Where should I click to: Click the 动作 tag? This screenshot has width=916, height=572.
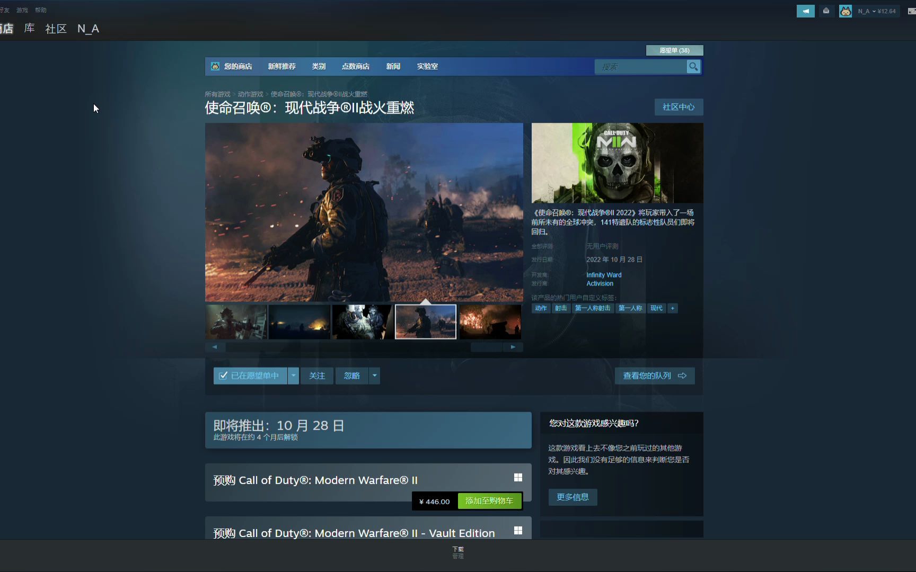[541, 308]
